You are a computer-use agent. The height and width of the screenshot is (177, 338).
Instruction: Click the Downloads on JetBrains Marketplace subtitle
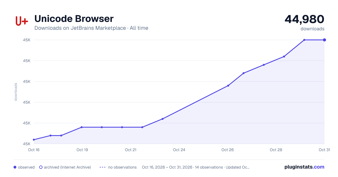91,28
